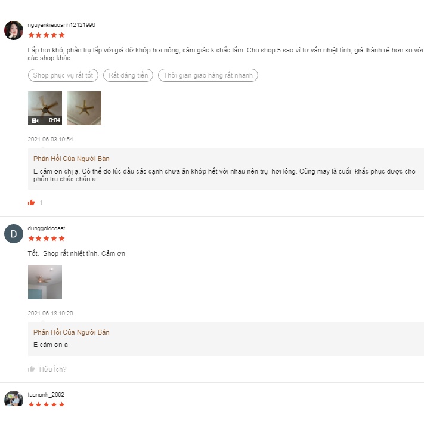Click the dunggoldcoast username
The height and width of the screenshot is (424, 424).
47,228
